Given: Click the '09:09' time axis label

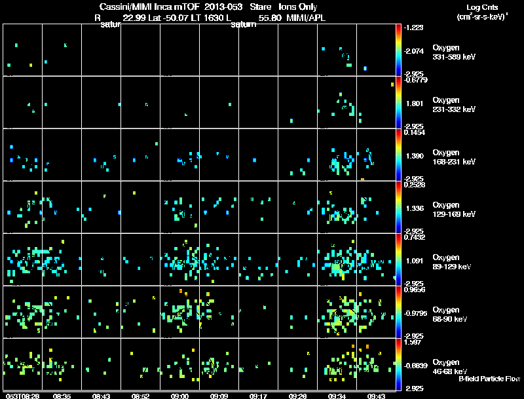Looking at the screenshot, I should (219, 396).
